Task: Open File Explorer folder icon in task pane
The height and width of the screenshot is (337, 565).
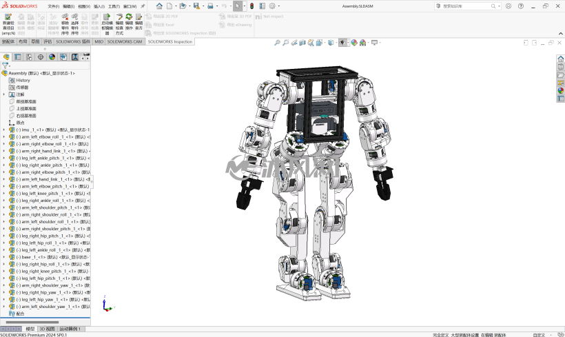Action: [x=561, y=74]
